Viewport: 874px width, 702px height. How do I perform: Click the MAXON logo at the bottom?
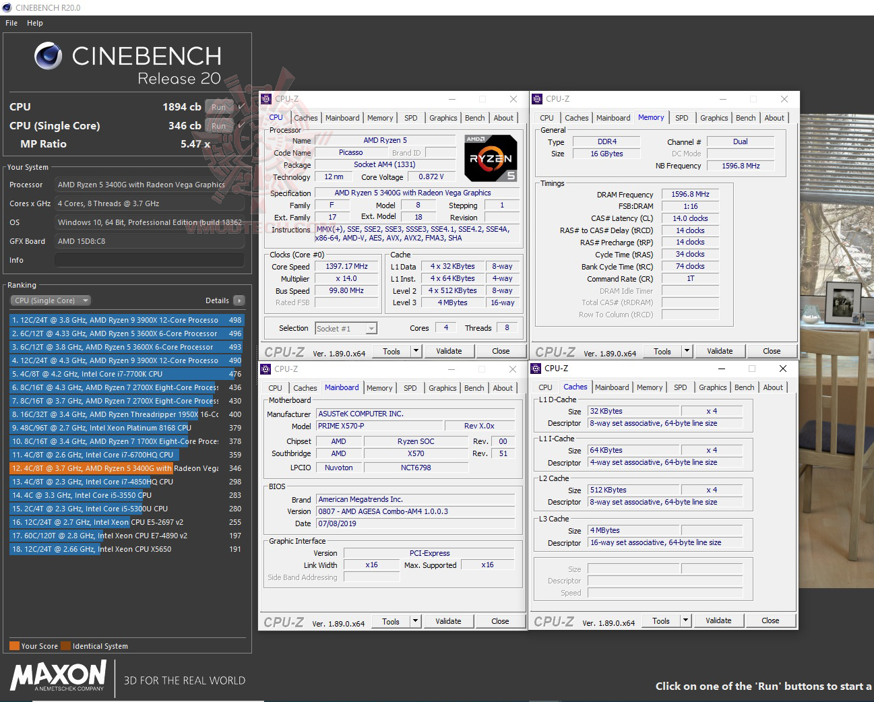(x=59, y=675)
